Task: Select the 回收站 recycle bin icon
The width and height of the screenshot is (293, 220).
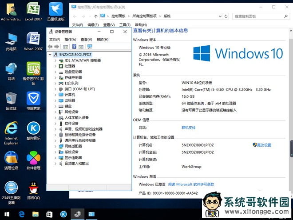Action: point(11,101)
